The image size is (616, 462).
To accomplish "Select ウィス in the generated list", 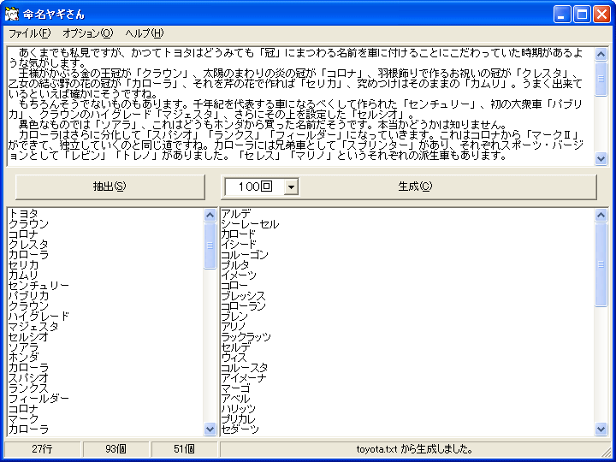I will coord(234,357).
